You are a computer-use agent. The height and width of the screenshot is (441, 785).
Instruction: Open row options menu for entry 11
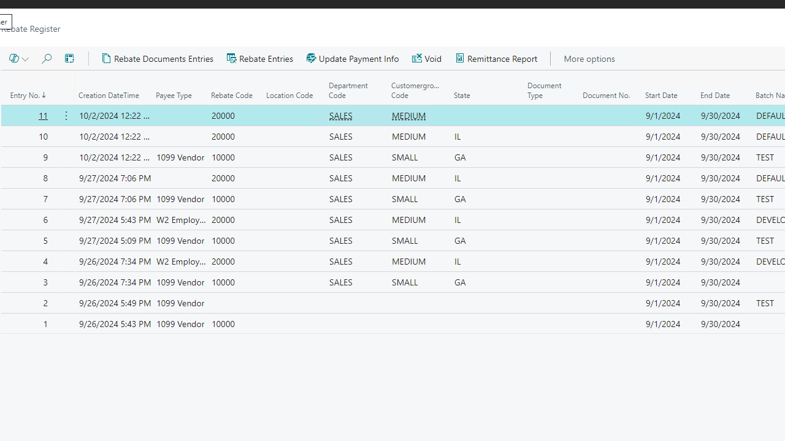(66, 116)
